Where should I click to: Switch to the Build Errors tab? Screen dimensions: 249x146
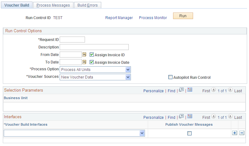[x=87, y=5]
